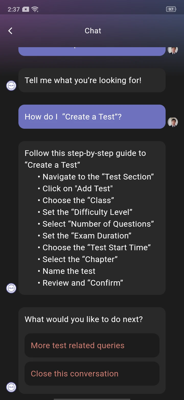Tap bot logo beside "Tell me what you're looking for"
This screenshot has height=400, width=184.
[x=11, y=86]
